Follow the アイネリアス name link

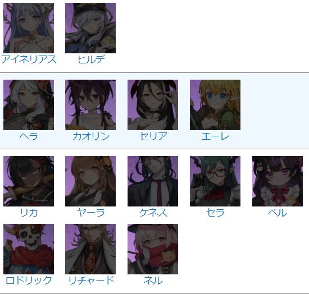pyautogui.click(x=29, y=59)
